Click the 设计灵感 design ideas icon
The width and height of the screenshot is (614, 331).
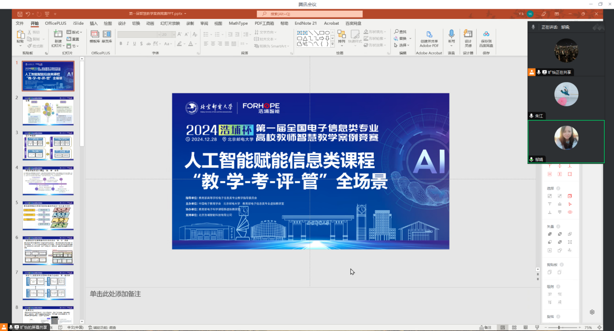click(468, 34)
